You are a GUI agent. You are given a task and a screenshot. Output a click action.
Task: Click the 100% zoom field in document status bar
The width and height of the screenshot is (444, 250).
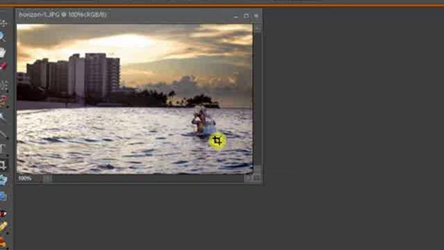[25, 178]
